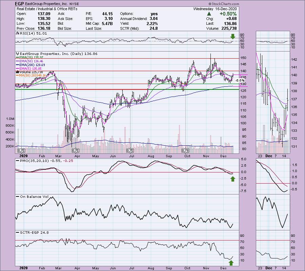The image size is (305, 271).
Task: Click the Aug label on the bottom date axis
Action: (x=151, y=268)
